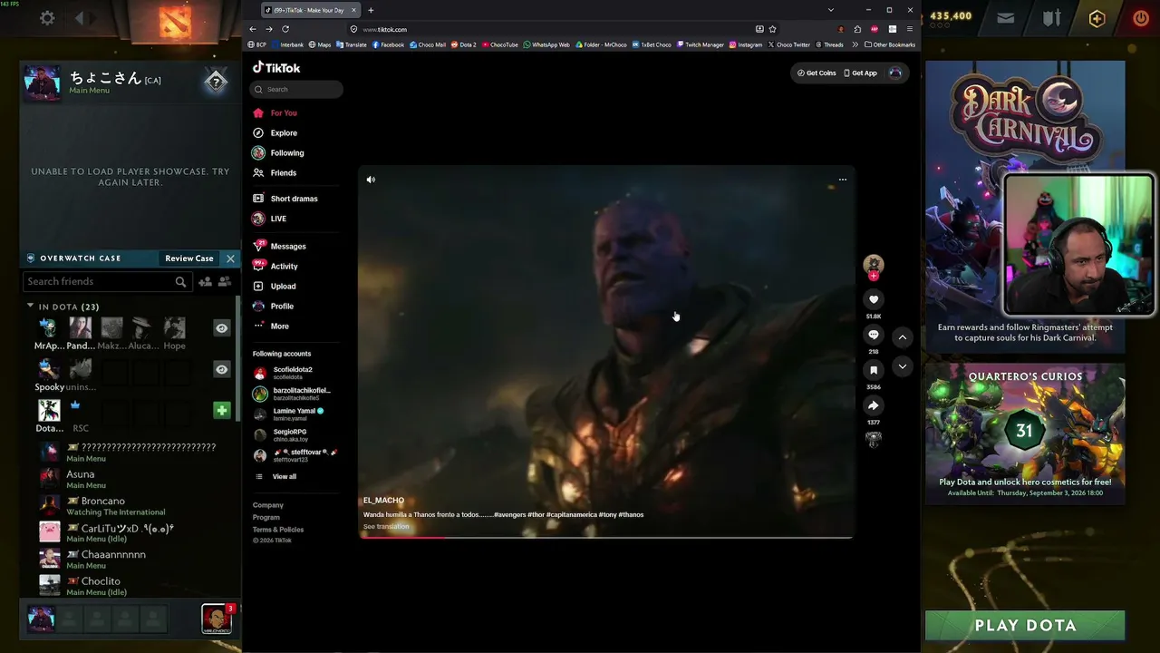Image resolution: width=1160 pixels, height=653 pixels.
Task: Click the red power quit button in Dota
Action: [1141, 18]
